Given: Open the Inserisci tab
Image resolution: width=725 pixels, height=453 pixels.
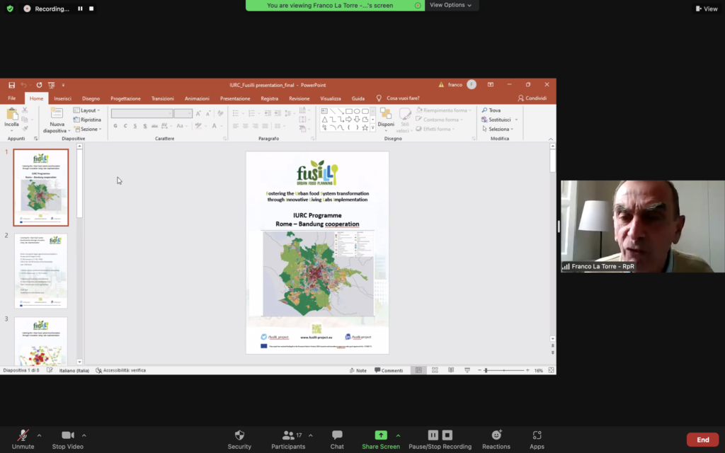Looking at the screenshot, I should (x=62, y=98).
